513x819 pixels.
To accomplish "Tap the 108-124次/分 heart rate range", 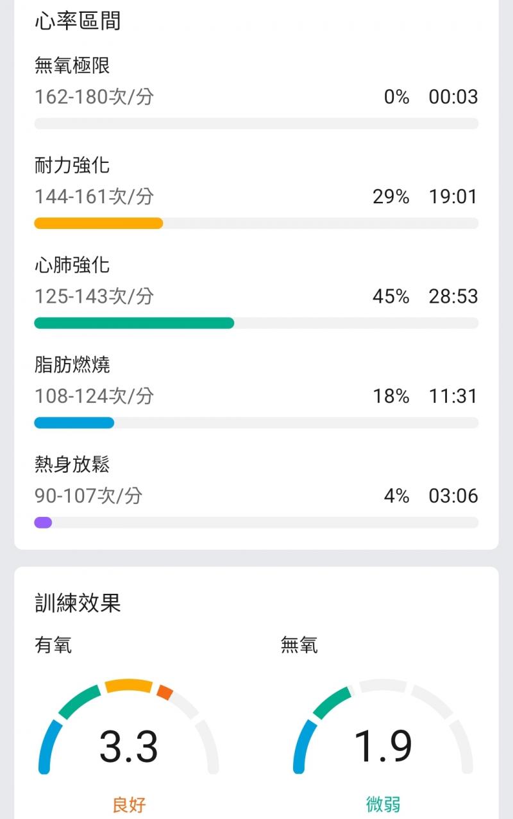I will coord(94,396).
